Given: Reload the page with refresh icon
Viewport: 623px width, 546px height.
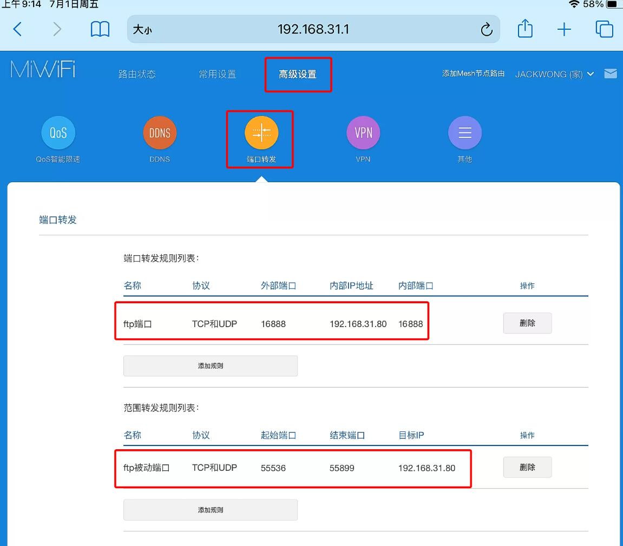Looking at the screenshot, I should [x=486, y=30].
